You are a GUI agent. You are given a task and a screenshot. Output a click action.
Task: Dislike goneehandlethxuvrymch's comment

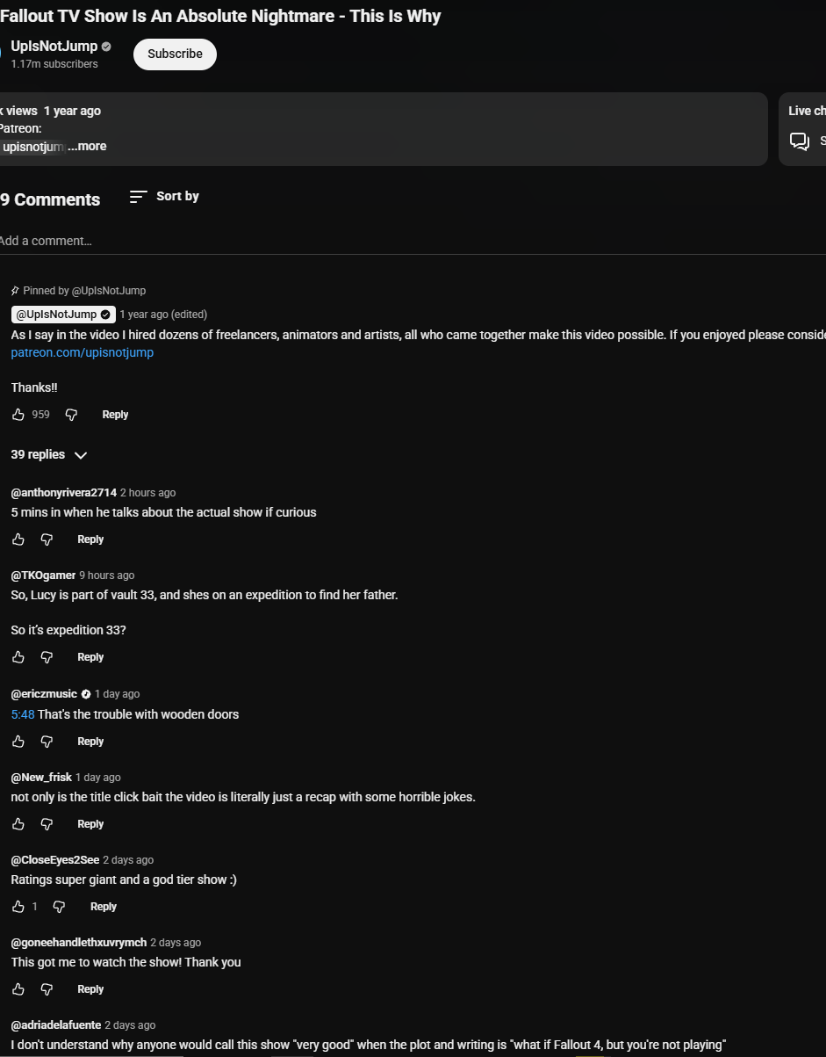[47, 989]
